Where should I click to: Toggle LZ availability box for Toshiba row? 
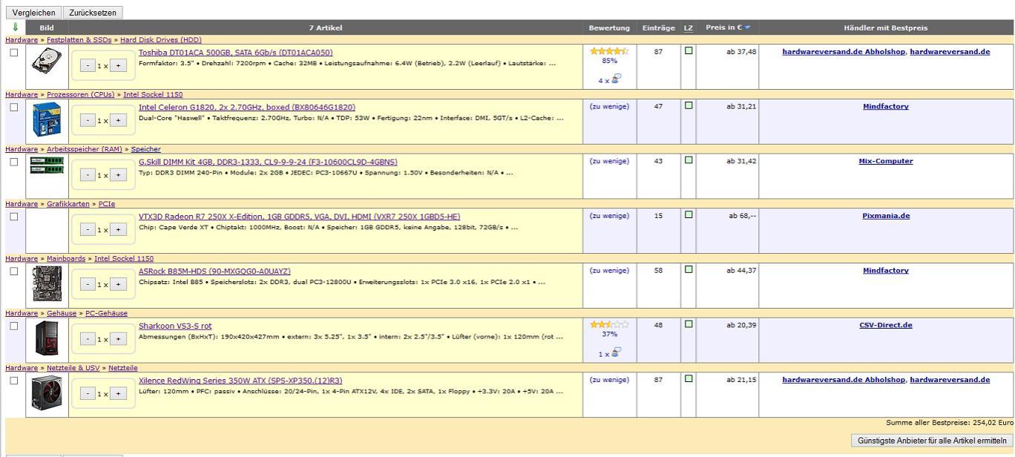tap(689, 51)
